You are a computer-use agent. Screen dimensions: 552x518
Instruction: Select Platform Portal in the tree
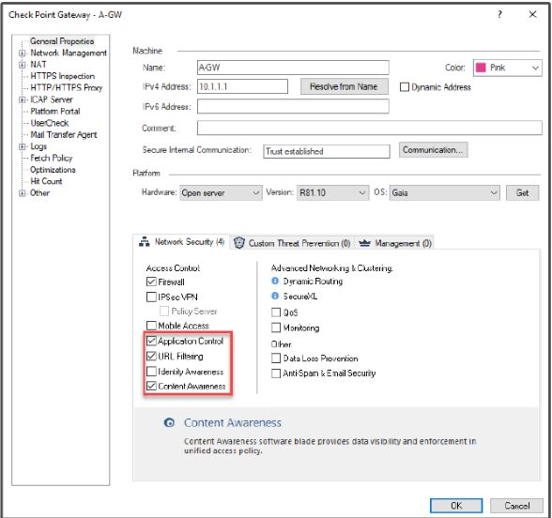(54, 111)
